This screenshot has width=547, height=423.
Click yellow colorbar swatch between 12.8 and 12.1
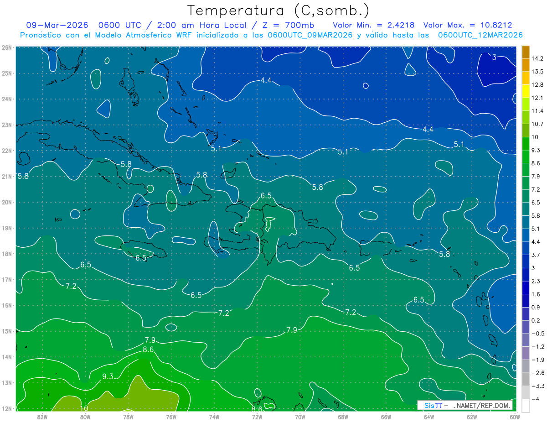tap(526, 91)
